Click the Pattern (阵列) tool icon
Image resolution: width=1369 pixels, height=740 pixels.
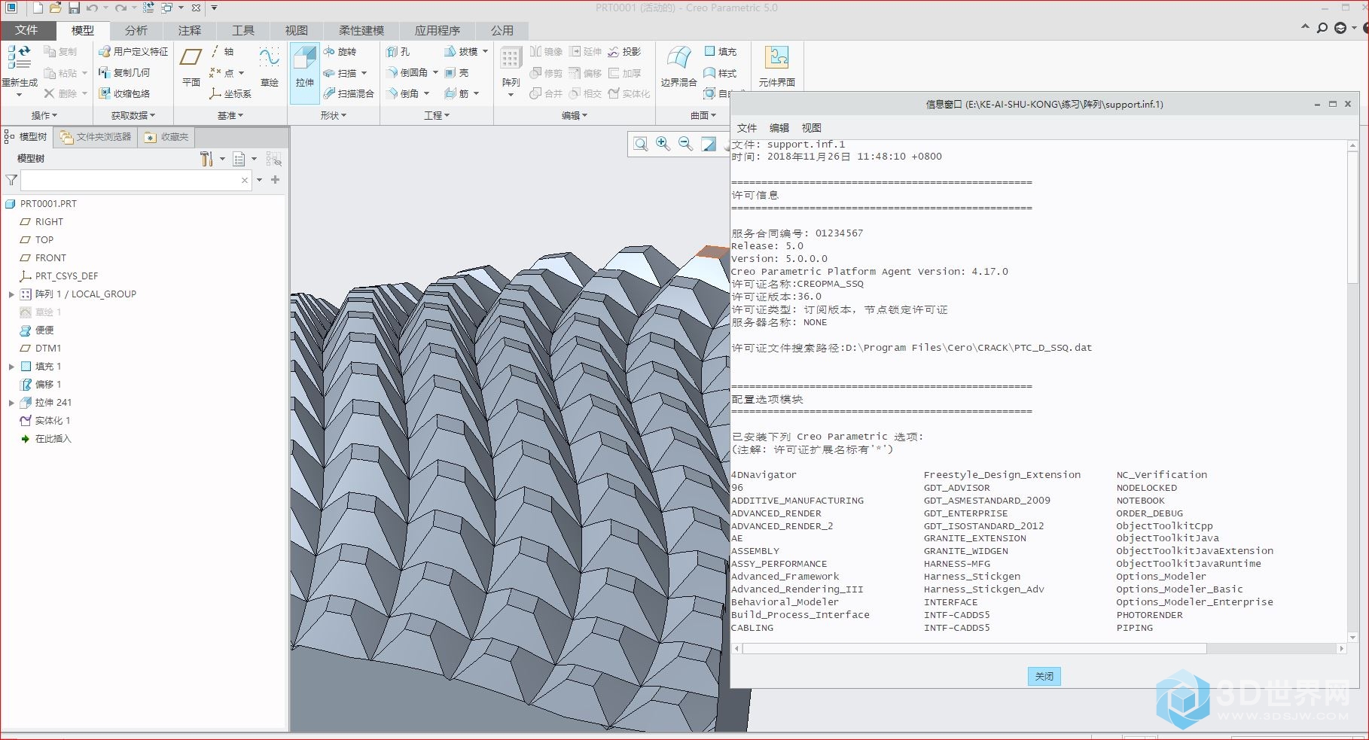click(x=511, y=59)
